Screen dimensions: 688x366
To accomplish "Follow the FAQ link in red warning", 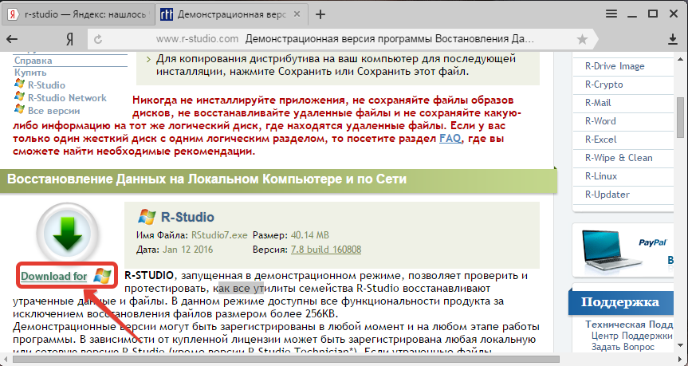I will [x=450, y=139].
